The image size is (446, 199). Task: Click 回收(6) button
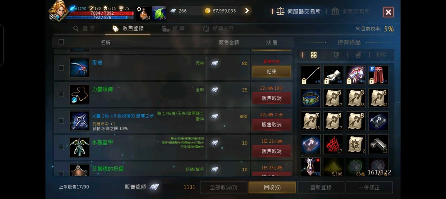pyautogui.click(x=272, y=187)
